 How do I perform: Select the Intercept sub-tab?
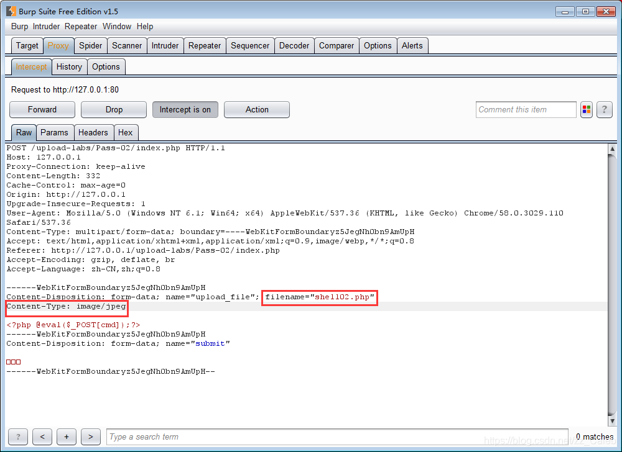point(31,67)
